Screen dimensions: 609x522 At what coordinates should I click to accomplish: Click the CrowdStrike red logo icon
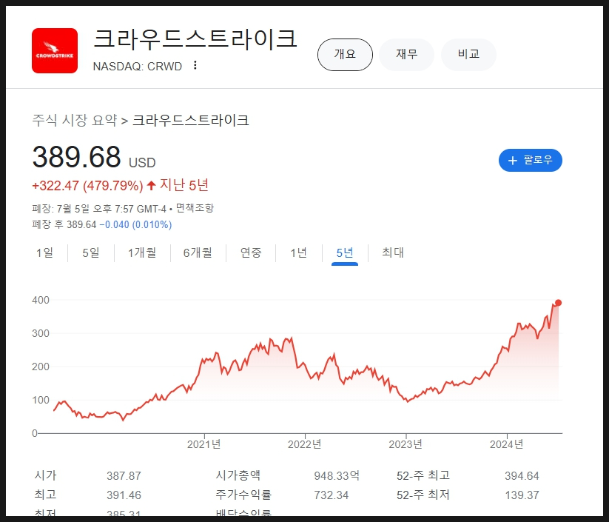tap(55, 50)
